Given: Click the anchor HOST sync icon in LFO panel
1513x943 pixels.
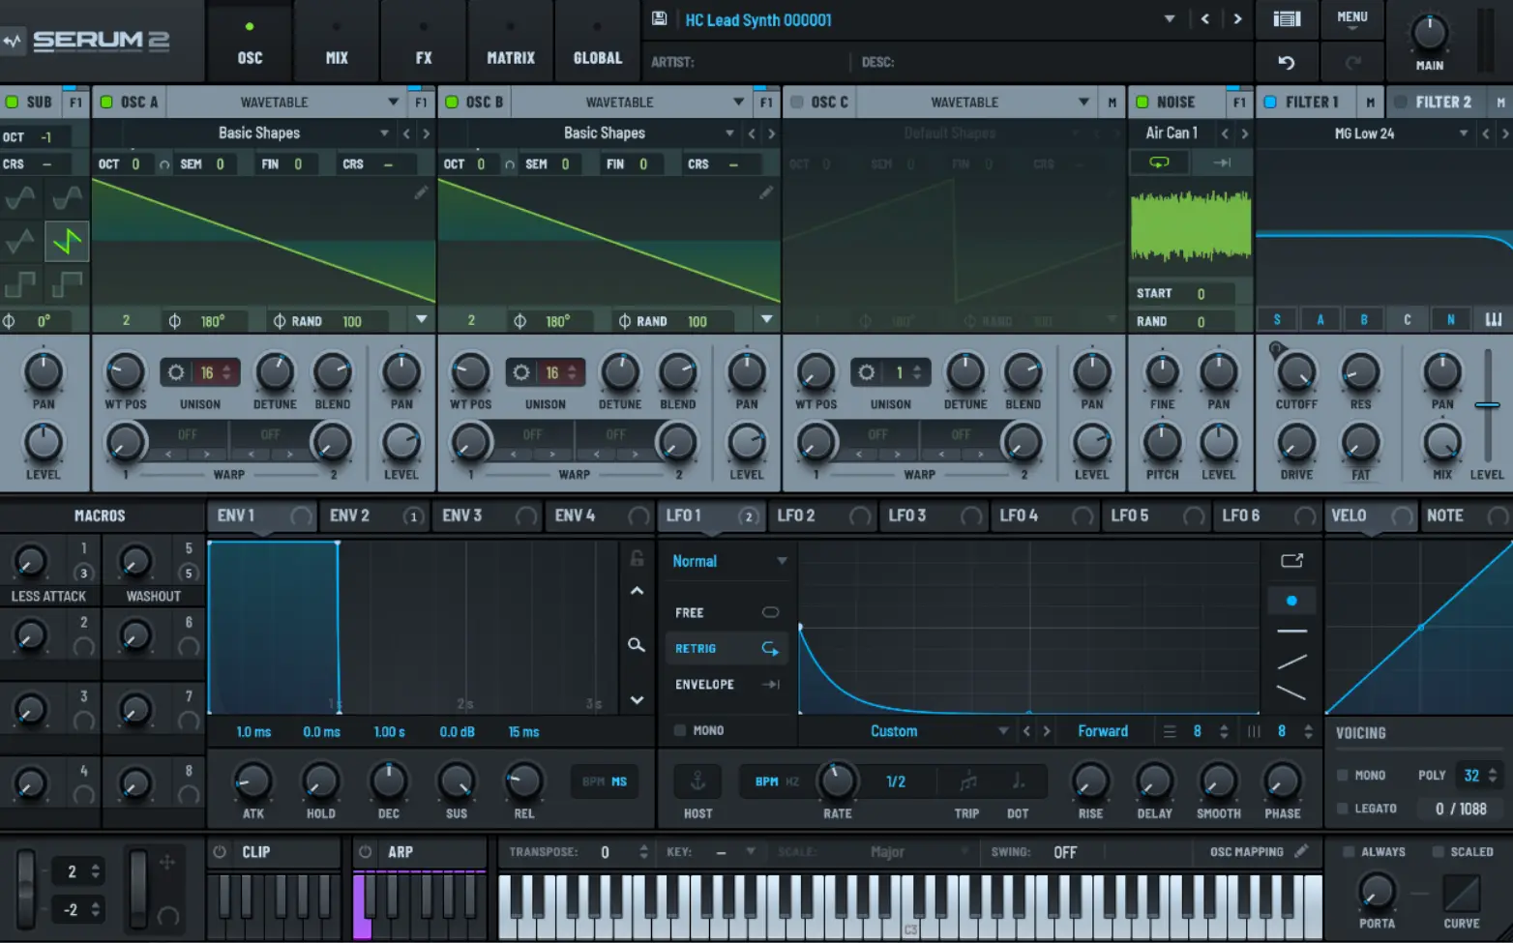Looking at the screenshot, I should (x=697, y=781).
